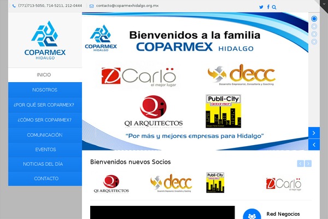Click decc logo in Socios carousel
The width and height of the screenshot is (328, 219).
click(x=171, y=183)
